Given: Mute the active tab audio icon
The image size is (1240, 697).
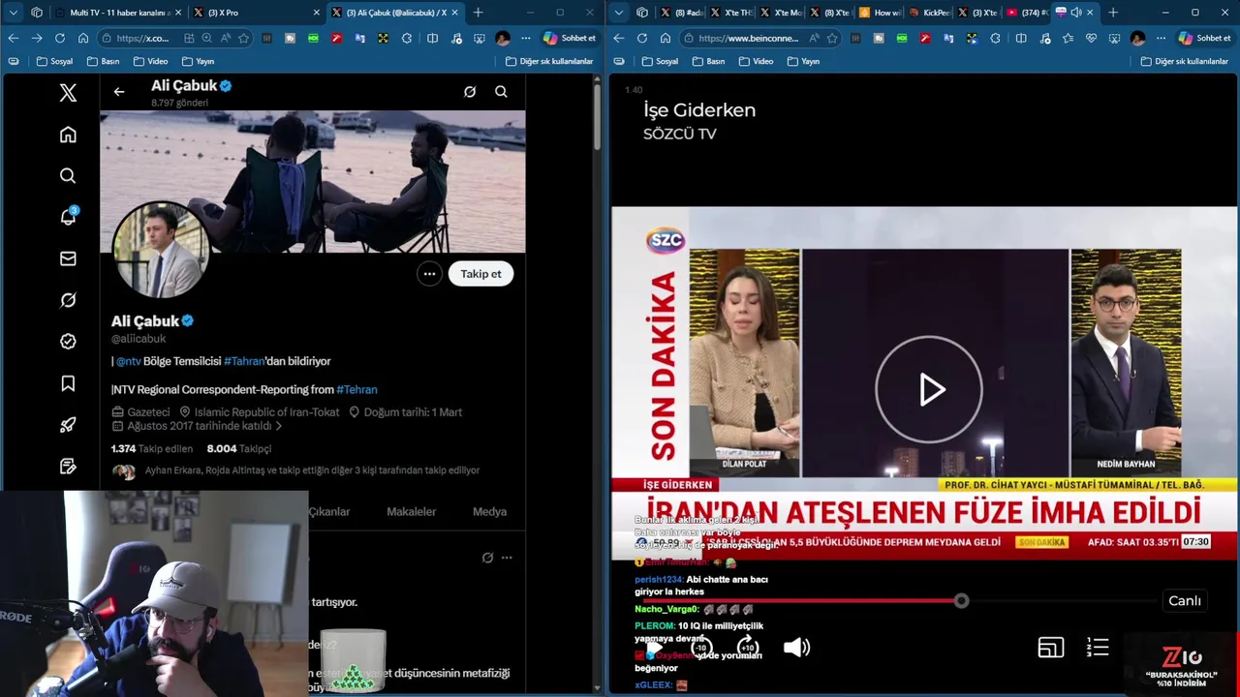Looking at the screenshot, I should pos(1075,13).
